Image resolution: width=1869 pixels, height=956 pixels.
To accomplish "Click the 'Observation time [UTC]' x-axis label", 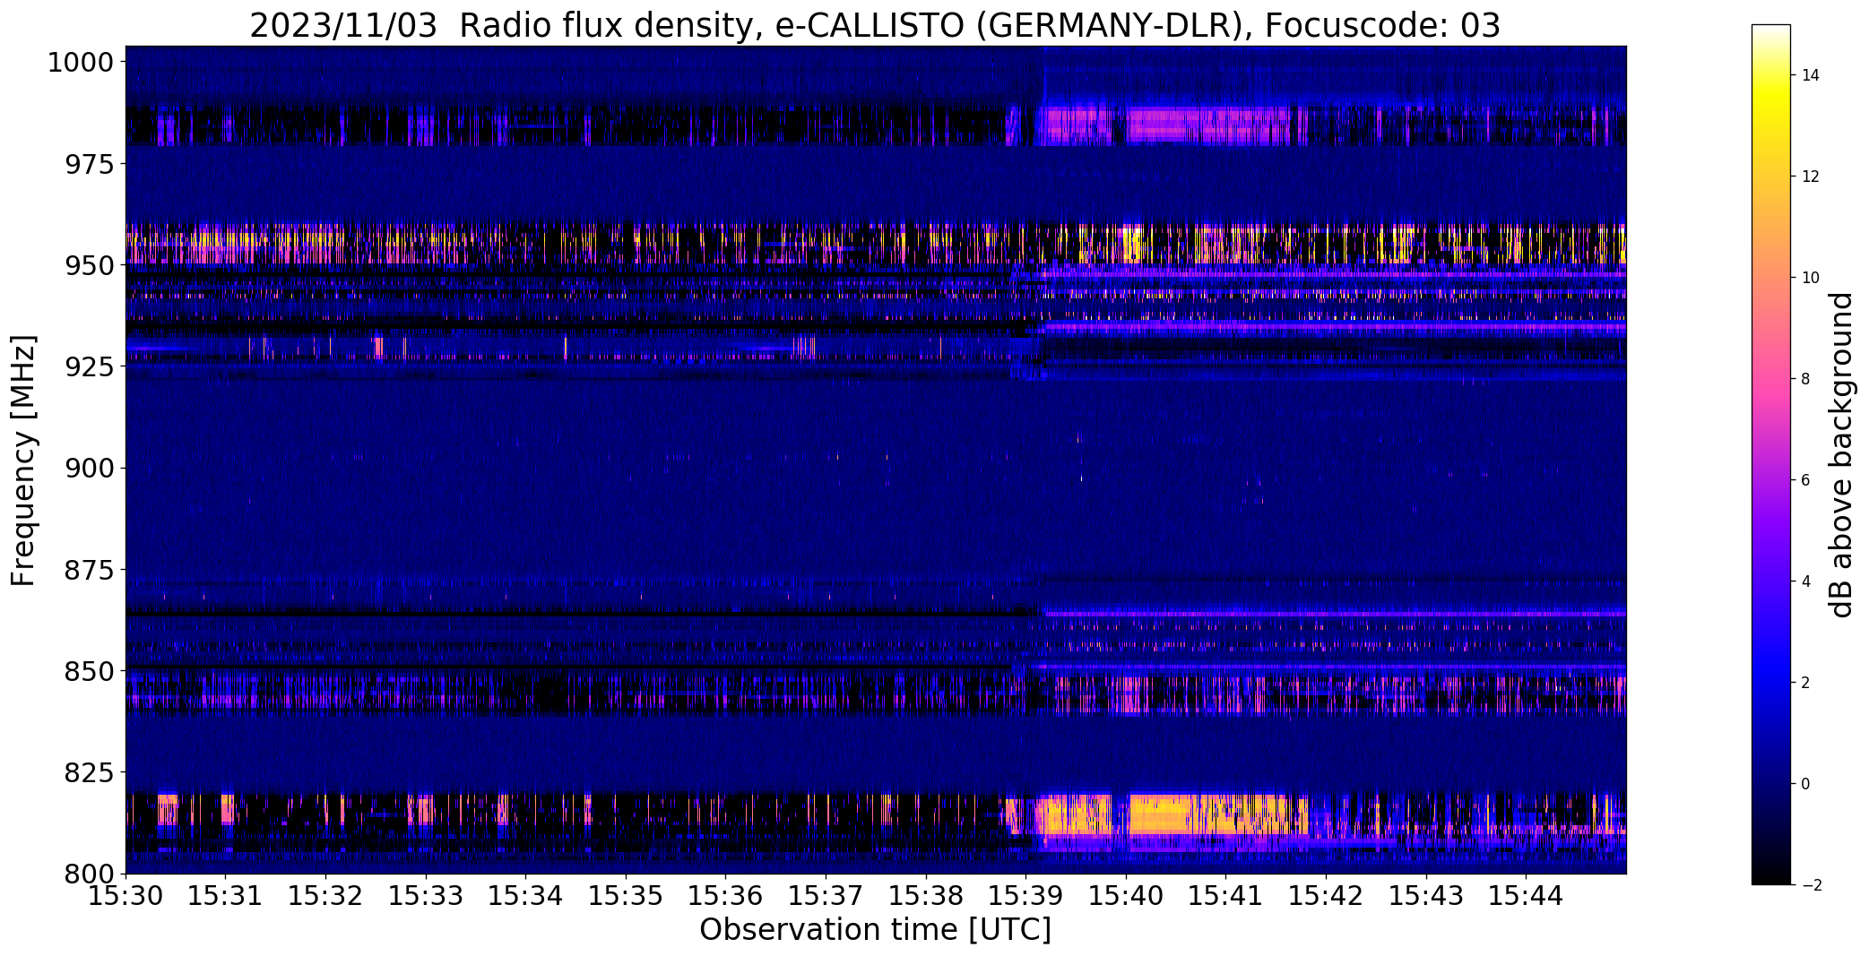I will click(875, 930).
